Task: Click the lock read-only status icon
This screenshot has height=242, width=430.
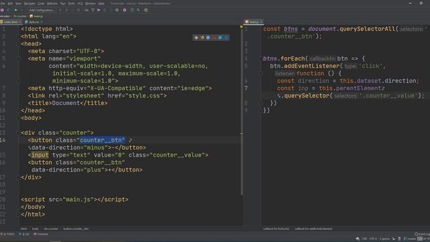Action: pyautogui.click(x=394, y=239)
